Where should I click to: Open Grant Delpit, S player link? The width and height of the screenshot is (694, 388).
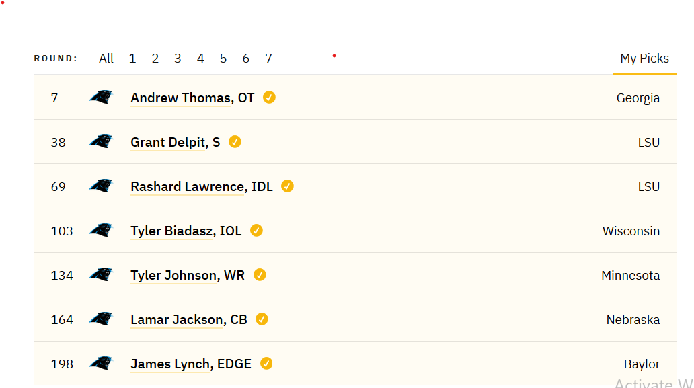[176, 142]
